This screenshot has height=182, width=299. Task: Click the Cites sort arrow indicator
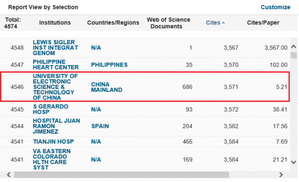click(223, 23)
